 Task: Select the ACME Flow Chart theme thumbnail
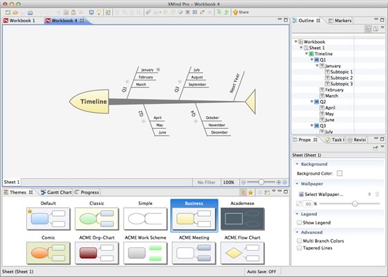pyautogui.click(x=243, y=253)
